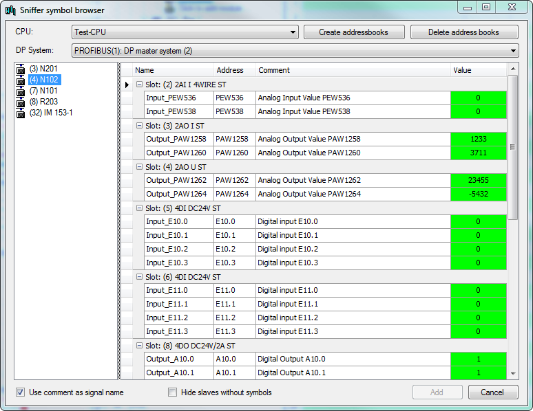
Task: Select Input_E10.2 name cell
Action: (179, 249)
